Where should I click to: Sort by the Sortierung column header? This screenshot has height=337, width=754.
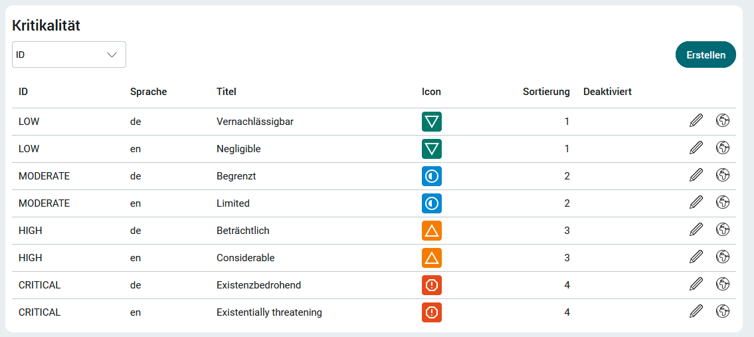(546, 92)
